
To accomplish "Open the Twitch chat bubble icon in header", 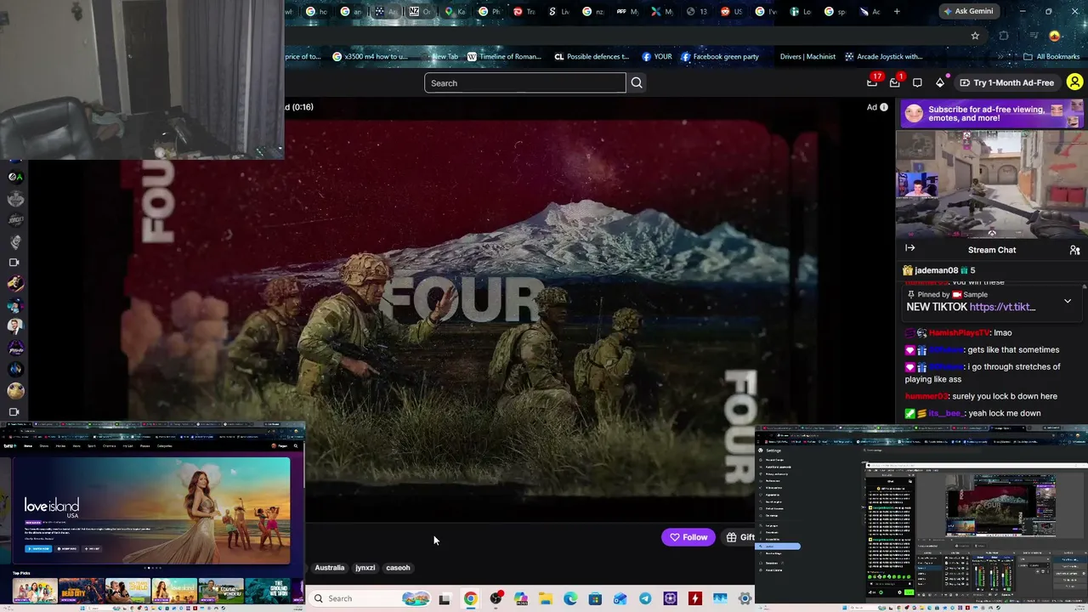I will pyautogui.click(x=917, y=82).
